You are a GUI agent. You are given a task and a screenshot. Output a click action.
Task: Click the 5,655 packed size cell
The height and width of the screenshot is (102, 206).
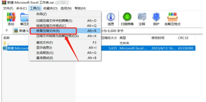click(113, 48)
